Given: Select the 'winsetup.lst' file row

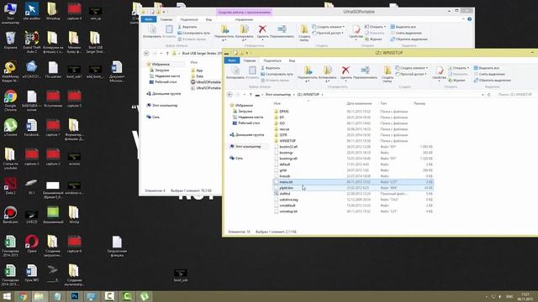Looking at the screenshot, I should coord(353,211).
